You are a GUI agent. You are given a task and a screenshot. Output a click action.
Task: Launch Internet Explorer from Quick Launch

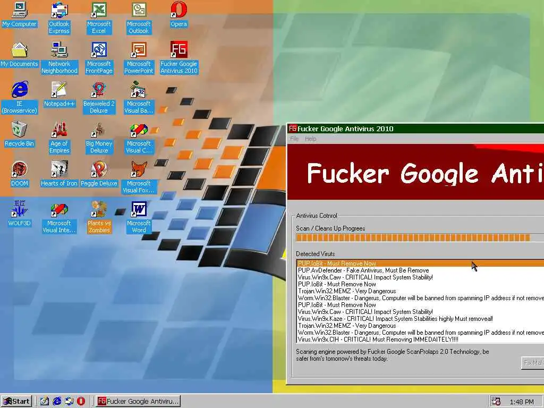57,402
